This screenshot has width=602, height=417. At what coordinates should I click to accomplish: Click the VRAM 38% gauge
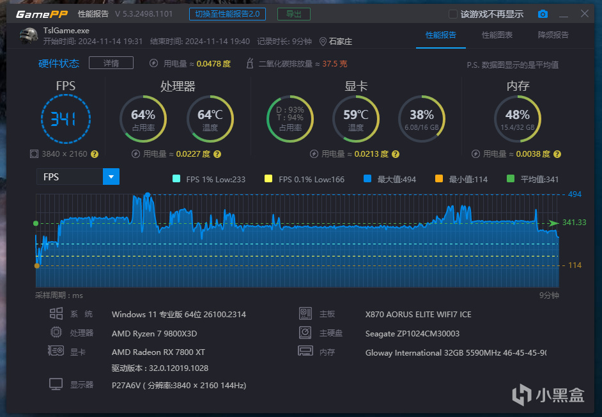pos(422,119)
